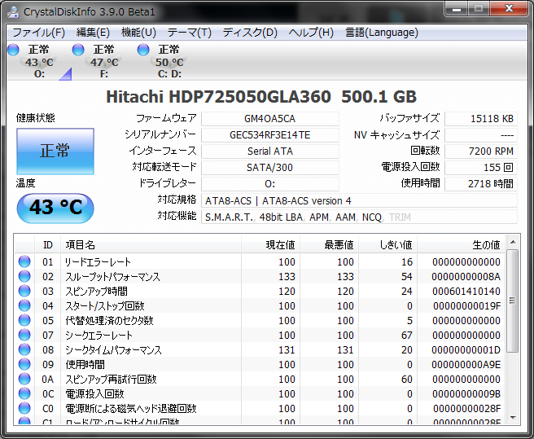
Task: Click the status orb for ID 0C row
Action: (24, 393)
